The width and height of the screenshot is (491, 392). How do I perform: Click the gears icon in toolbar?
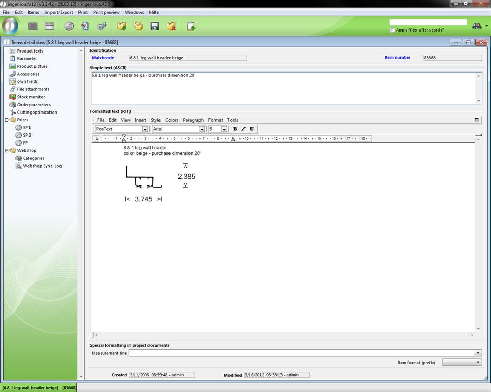(x=102, y=26)
